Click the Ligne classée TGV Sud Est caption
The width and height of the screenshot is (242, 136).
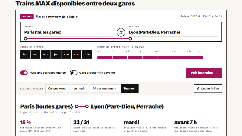[x=50, y=112]
